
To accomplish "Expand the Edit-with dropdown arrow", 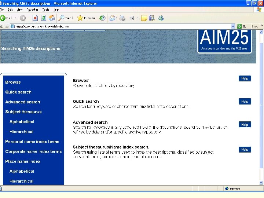I will 138,18.
